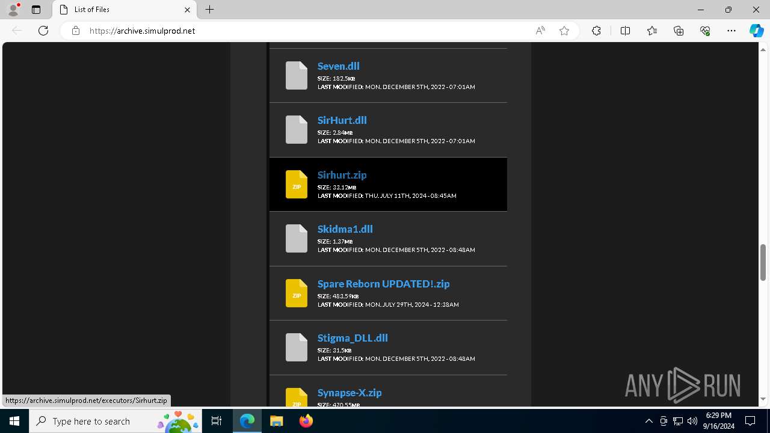Download Spare Reborn UPDATED!.zip
This screenshot has height=433, width=770.
tap(384, 284)
